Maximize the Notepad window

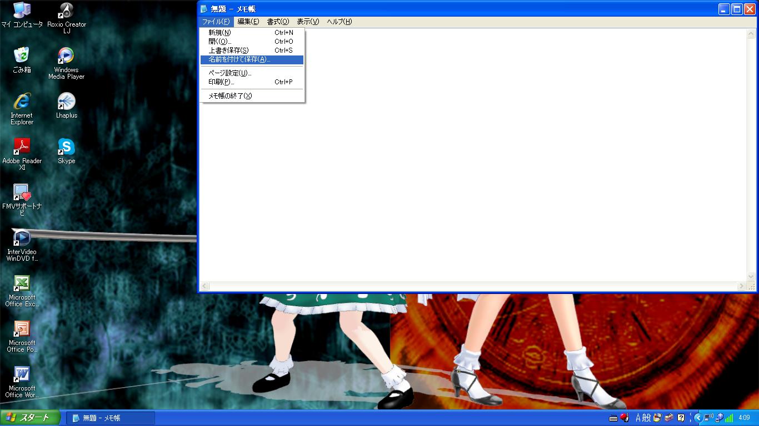tap(737, 9)
